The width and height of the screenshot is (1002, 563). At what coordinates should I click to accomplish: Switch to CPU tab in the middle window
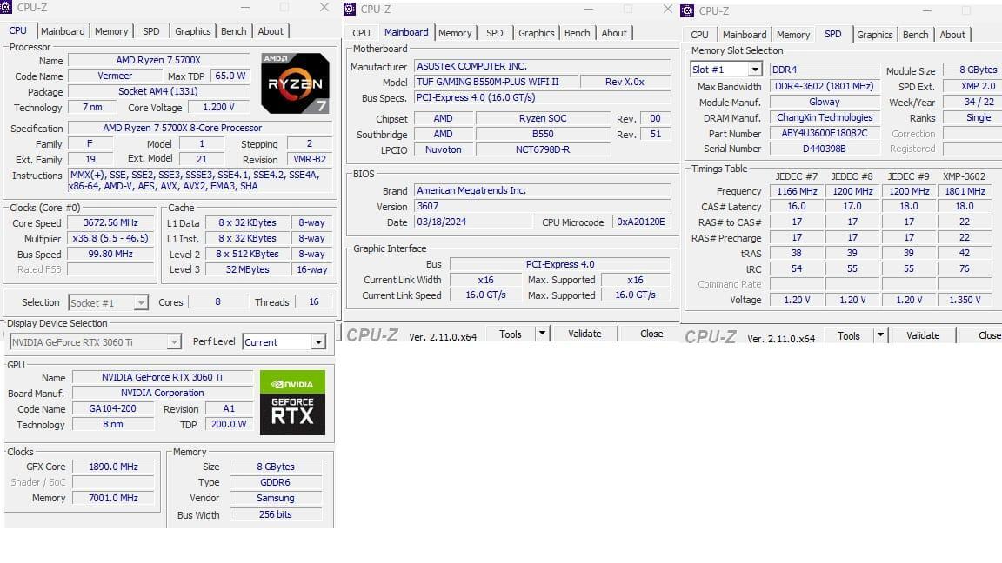tap(361, 33)
